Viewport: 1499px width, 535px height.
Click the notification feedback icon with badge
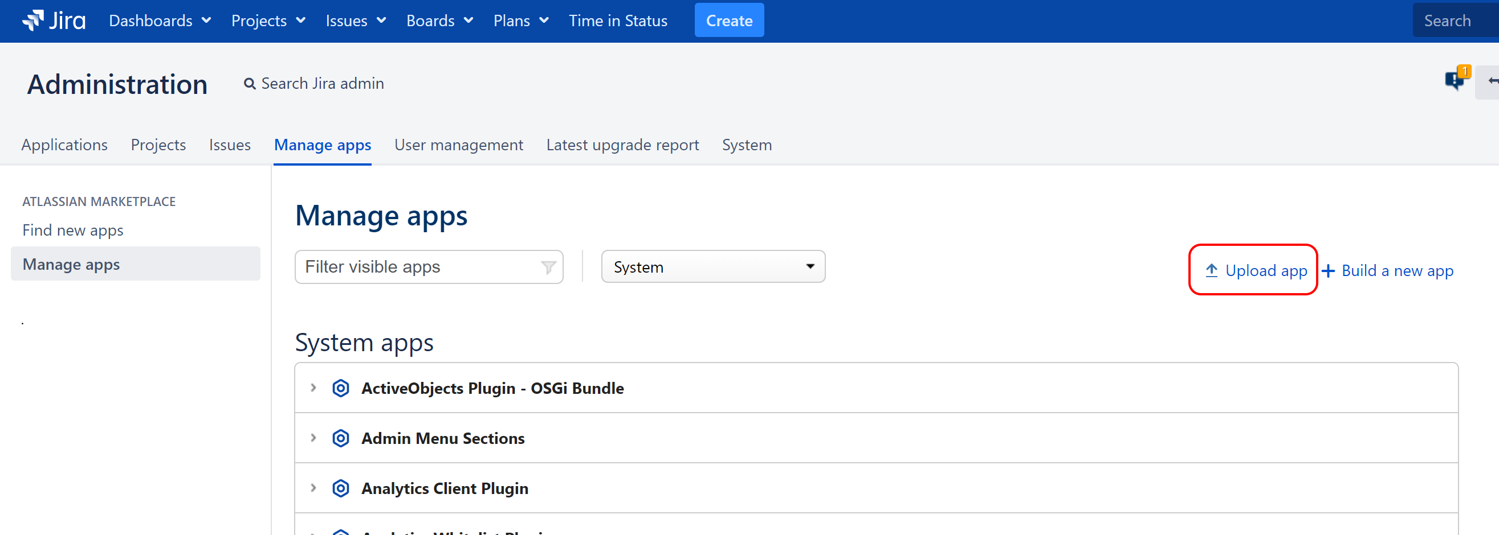click(1454, 80)
